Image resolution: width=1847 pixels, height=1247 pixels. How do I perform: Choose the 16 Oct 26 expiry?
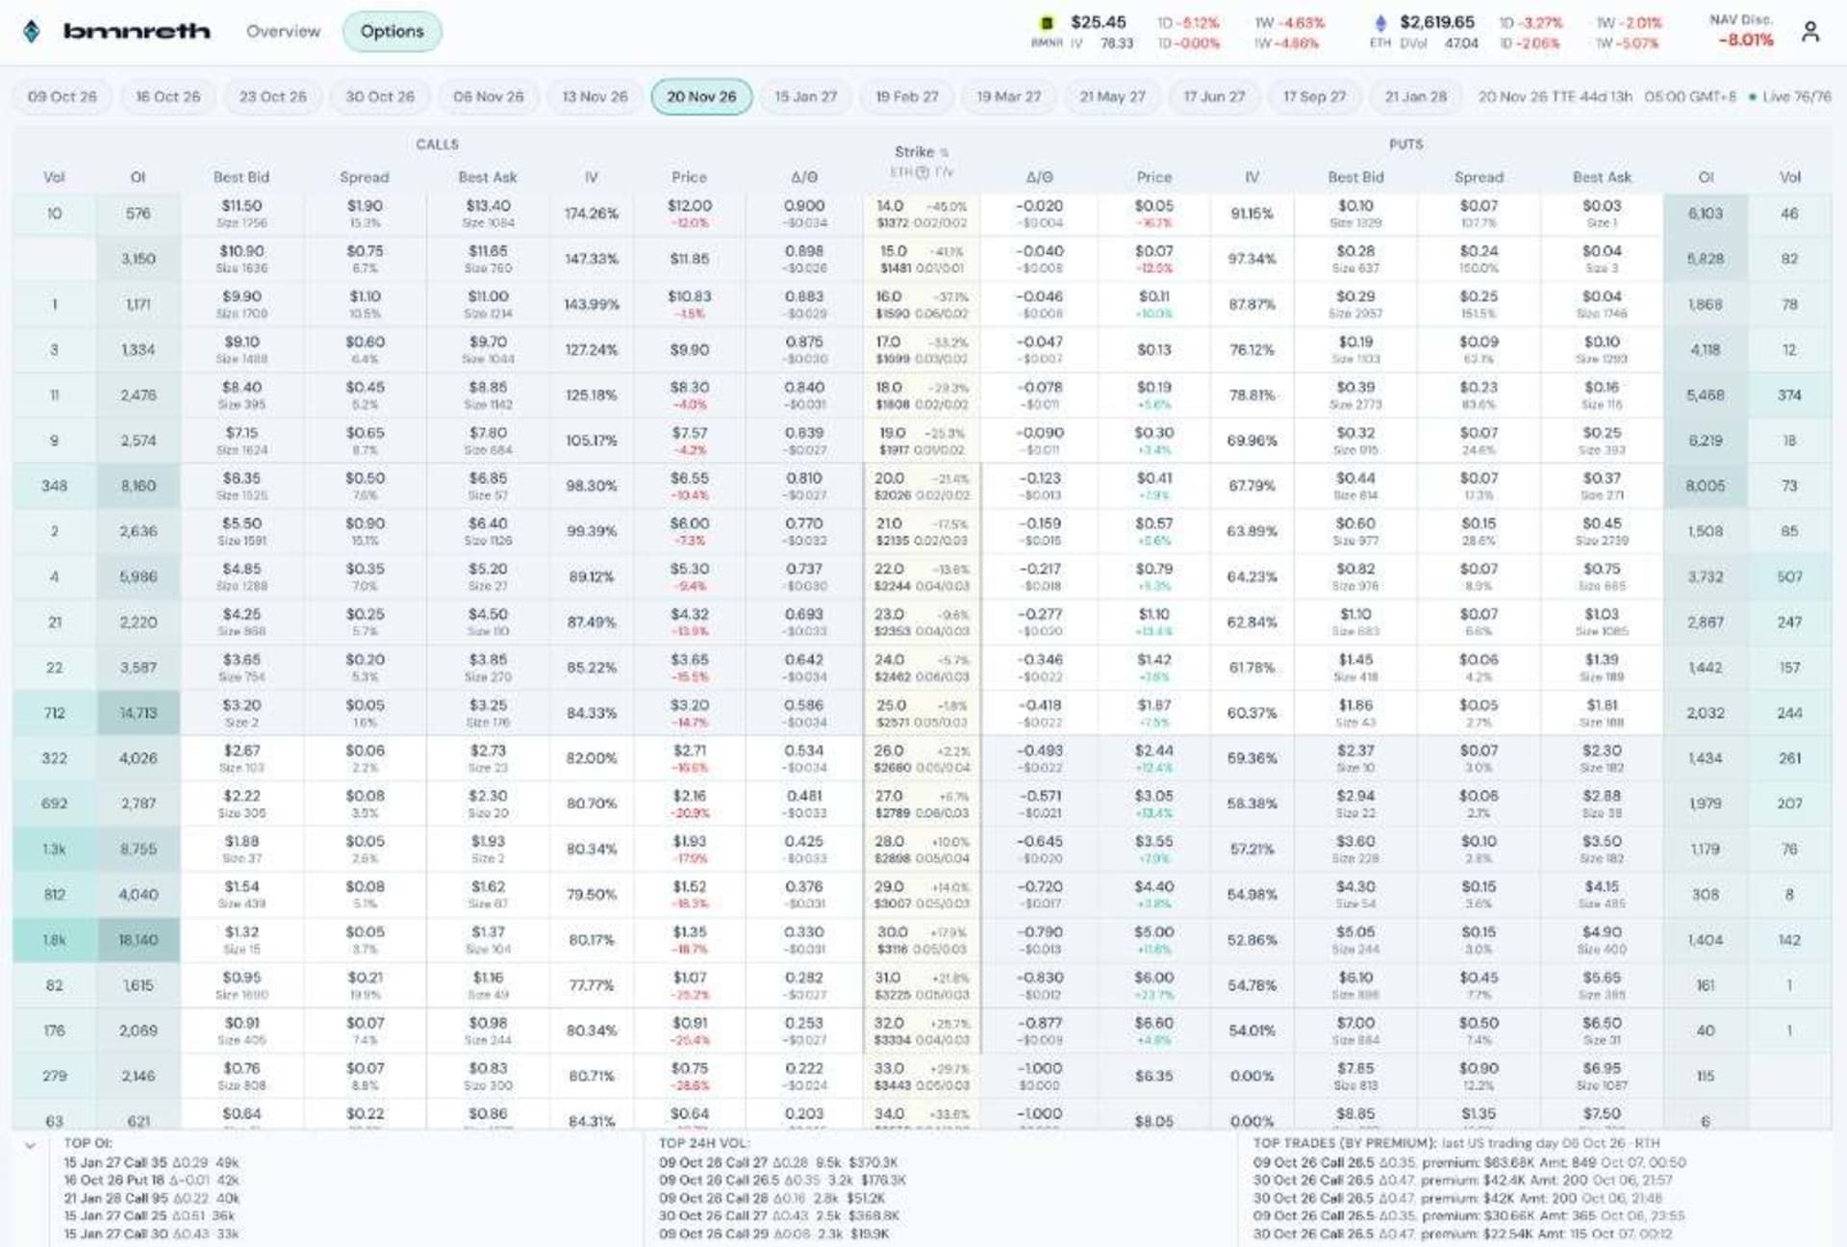click(x=168, y=96)
